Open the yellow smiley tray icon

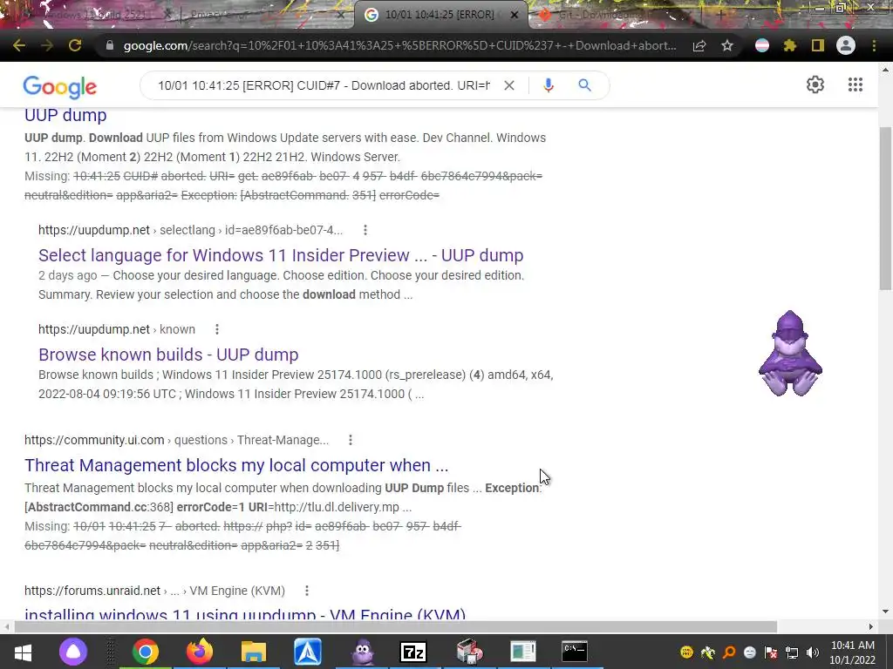point(687,652)
